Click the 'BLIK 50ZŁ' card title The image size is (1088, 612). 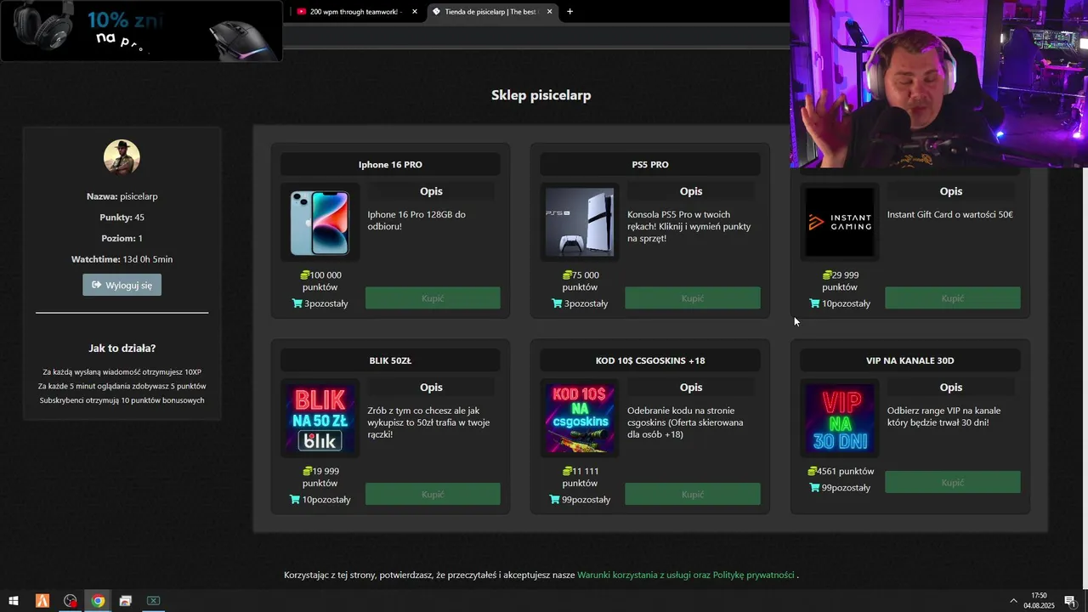pos(390,360)
